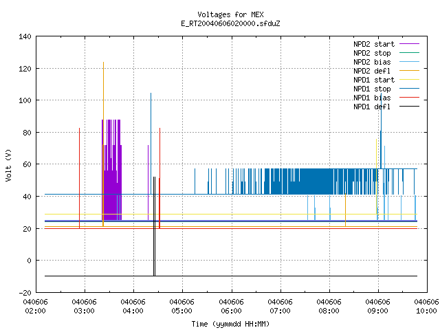Viewport: 440px width, 330px height.
Task: Click the orange NPD2 defl legend line
Action: [409, 70]
